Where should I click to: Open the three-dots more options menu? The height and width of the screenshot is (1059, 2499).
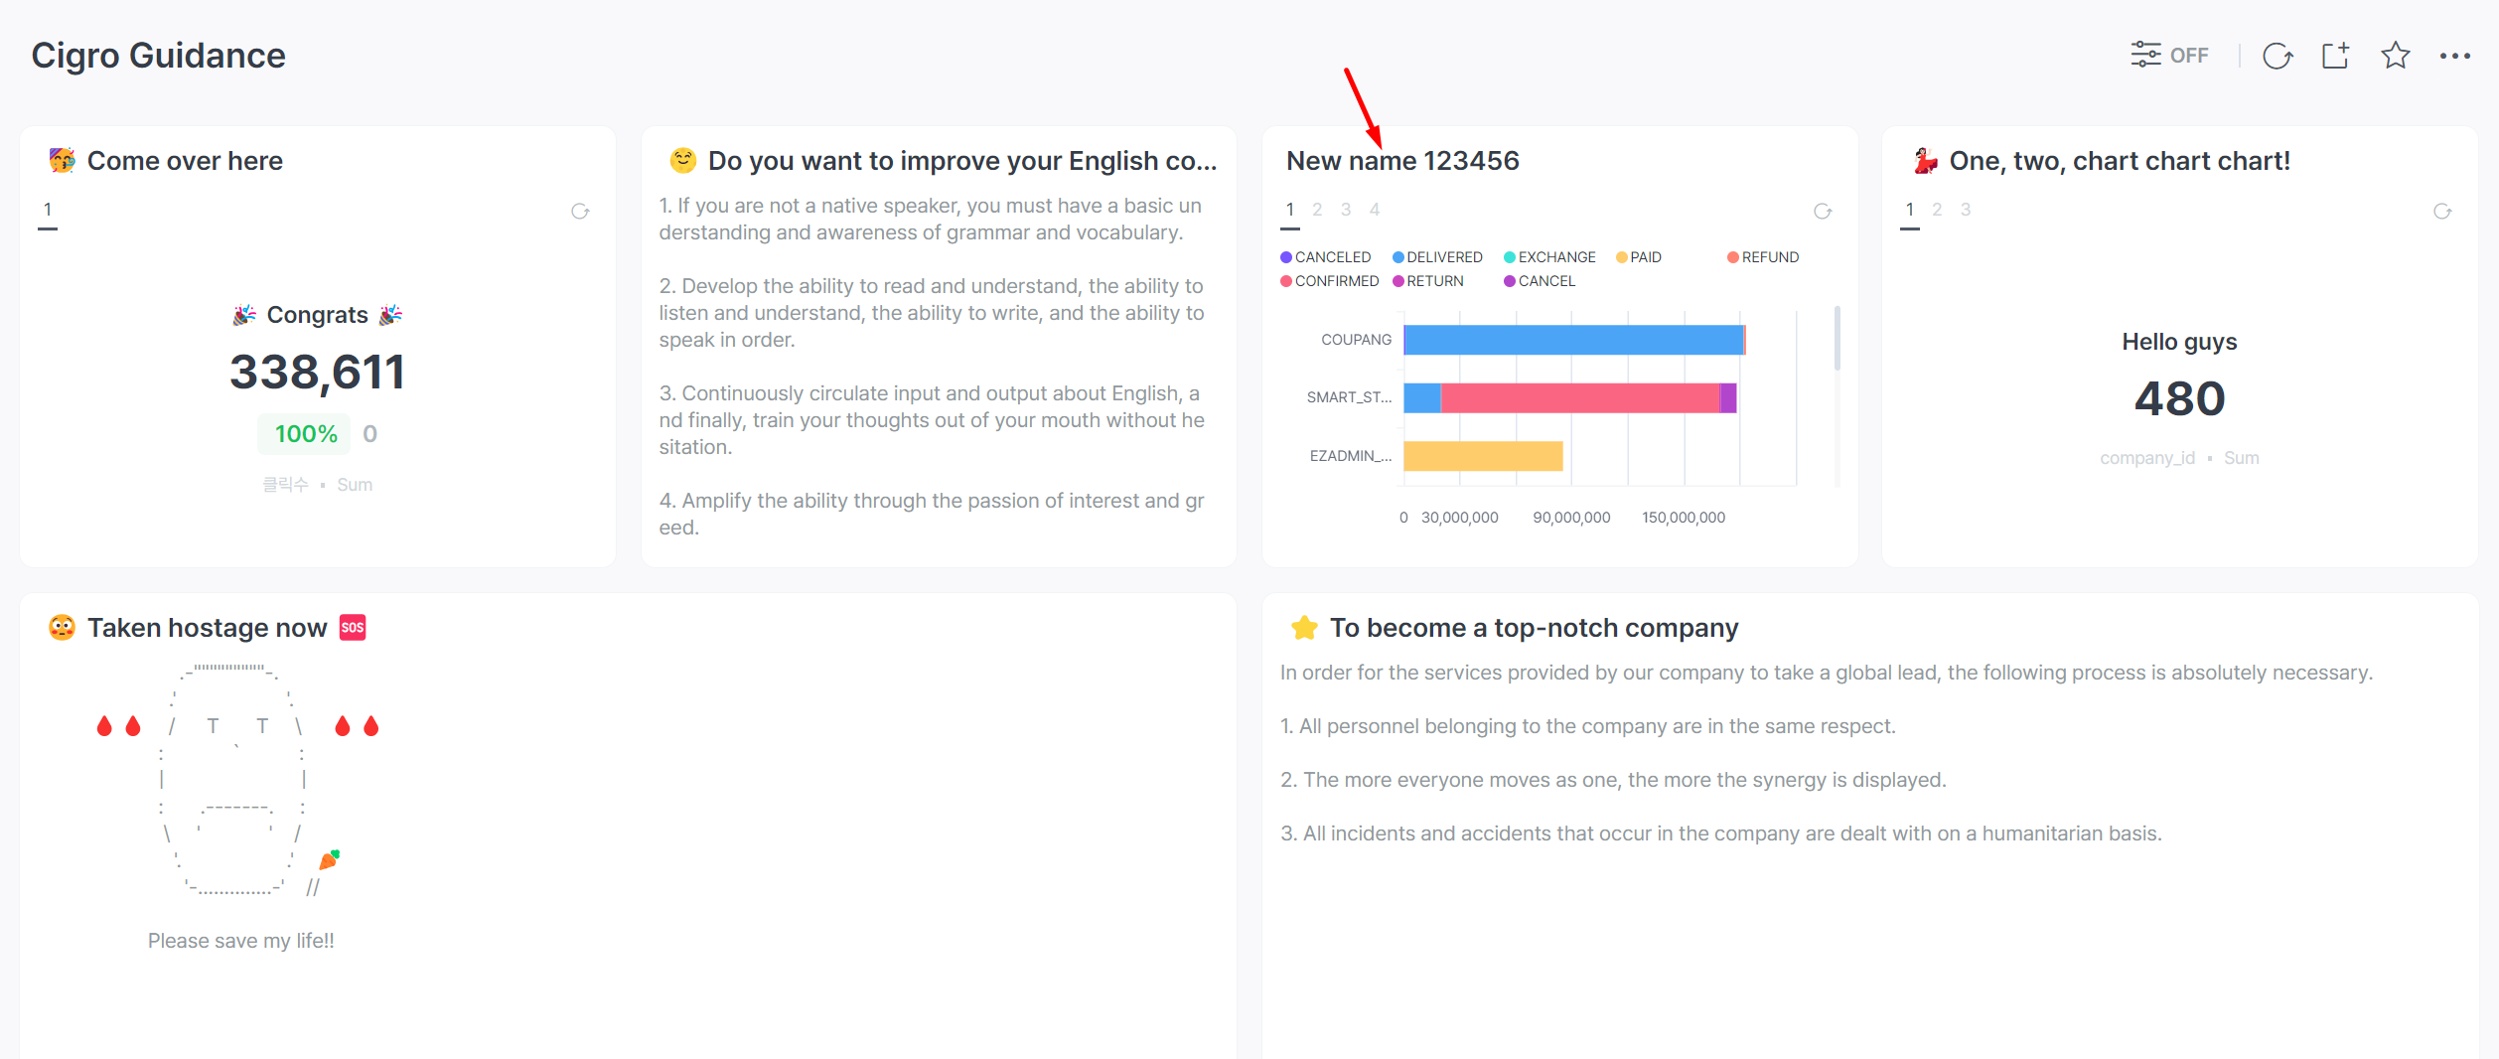(2454, 56)
